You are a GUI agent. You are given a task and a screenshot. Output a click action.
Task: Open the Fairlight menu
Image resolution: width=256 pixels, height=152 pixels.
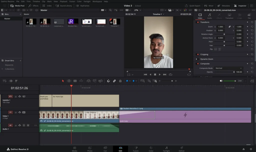[x=87, y=1]
